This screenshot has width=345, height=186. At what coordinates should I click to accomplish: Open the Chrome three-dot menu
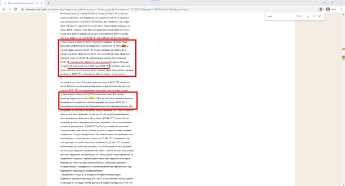(341, 9)
